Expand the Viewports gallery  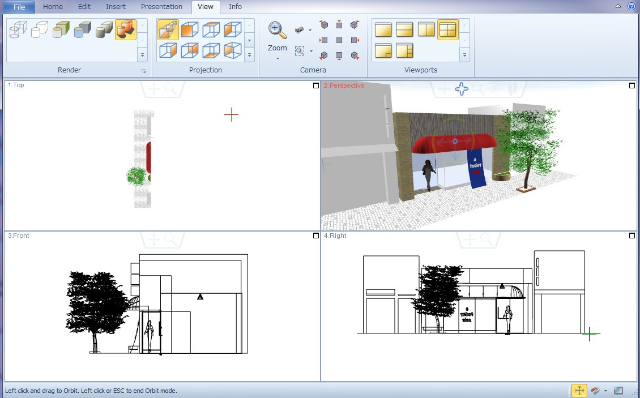point(464,55)
